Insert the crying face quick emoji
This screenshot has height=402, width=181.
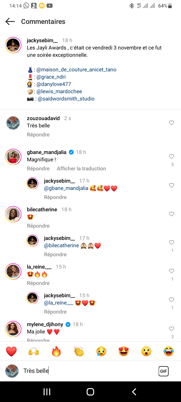[x=101, y=351]
